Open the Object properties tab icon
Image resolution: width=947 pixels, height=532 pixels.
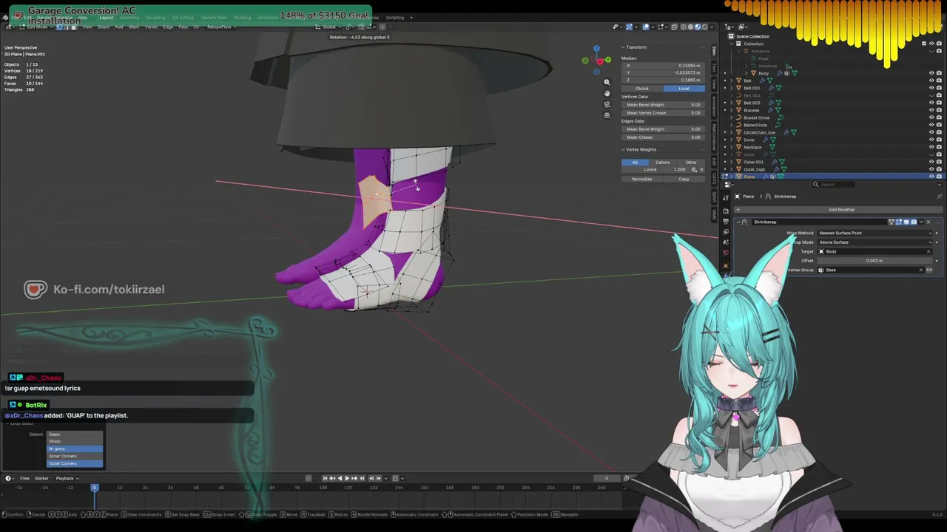726,265
